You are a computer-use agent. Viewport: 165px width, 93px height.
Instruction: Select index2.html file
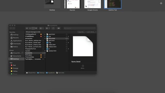(52, 47)
